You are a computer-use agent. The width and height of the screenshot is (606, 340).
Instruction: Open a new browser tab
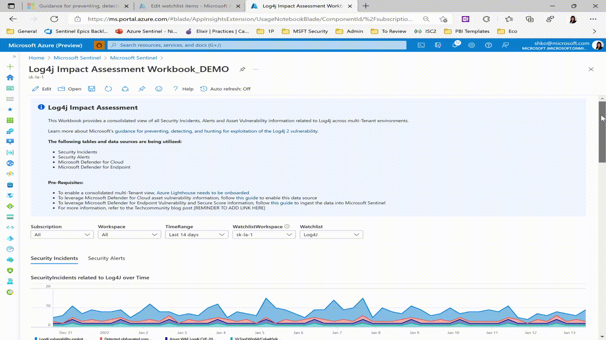pyautogui.click(x=365, y=6)
